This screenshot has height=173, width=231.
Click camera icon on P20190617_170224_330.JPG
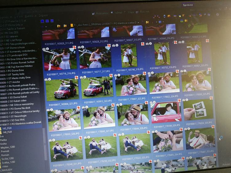pyautogui.click(x=184, y=100)
